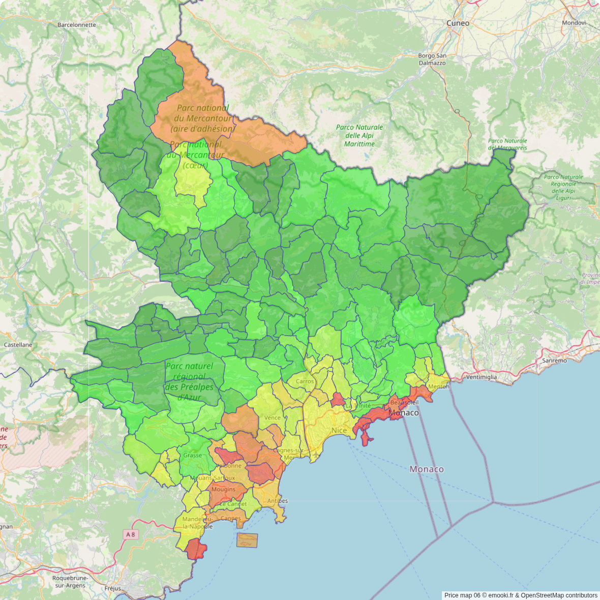Click the A8 motorway shield
Viewport: 600px width, 600px height.
[131, 534]
